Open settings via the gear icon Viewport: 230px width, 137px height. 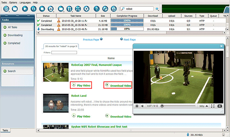pos(86,9)
